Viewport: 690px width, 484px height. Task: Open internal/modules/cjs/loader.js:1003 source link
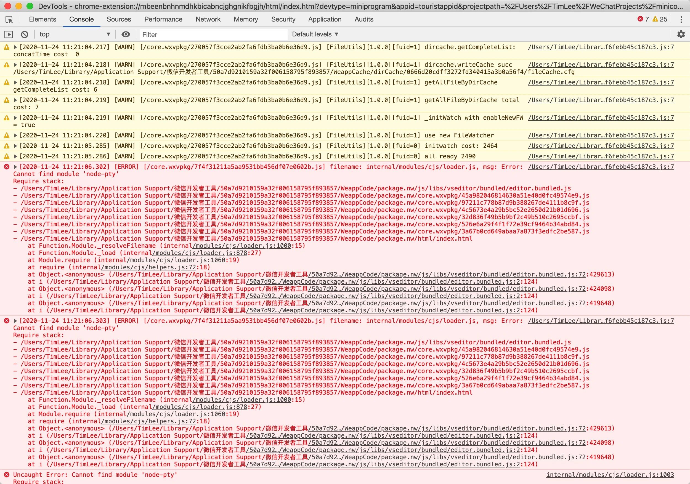click(610, 475)
